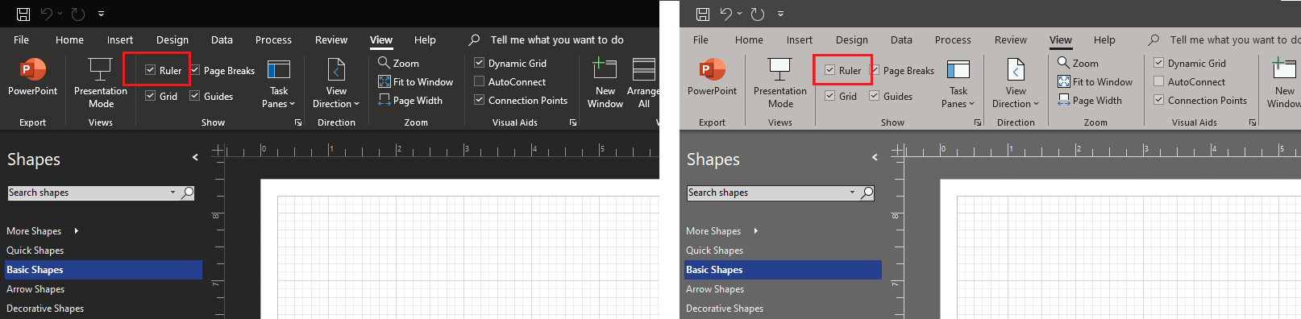This screenshot has height=319, width=1301.
Task: Select Basic Shapes in left dark window
Action: [x=104, y=270]
